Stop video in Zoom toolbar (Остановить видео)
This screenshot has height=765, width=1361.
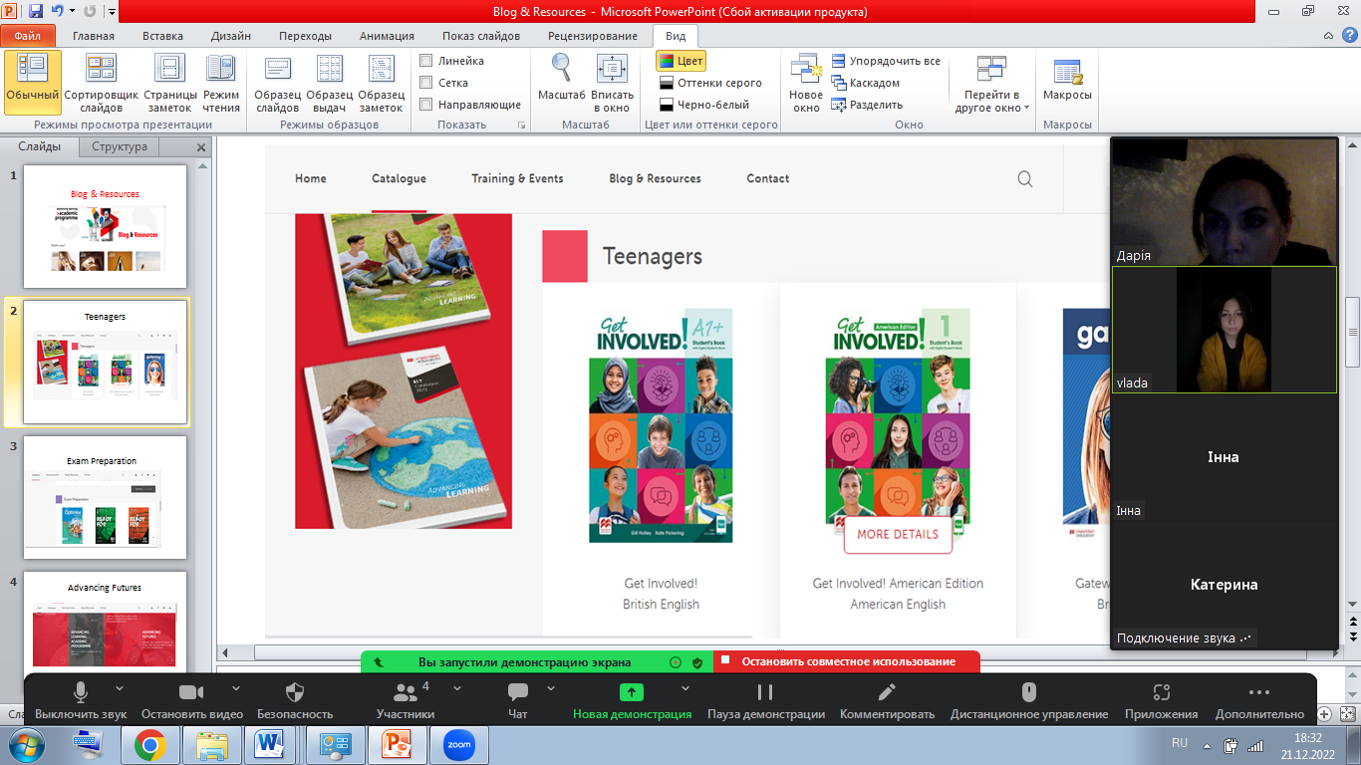click(x=191, y=702)
